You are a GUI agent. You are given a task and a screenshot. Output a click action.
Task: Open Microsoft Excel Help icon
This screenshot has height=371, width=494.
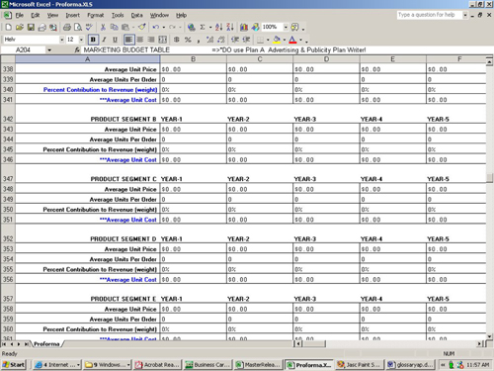click(294, 28)
